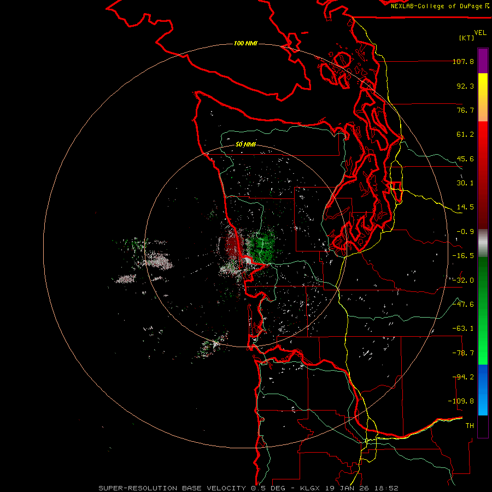Viewport: 492px width, 492px height.
Task: Select the 30.1 legend value
Action: 465,183
